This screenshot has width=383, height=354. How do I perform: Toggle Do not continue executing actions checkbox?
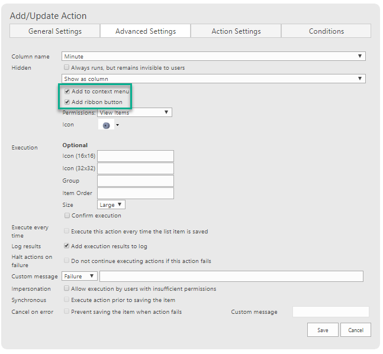coord(66,261)
